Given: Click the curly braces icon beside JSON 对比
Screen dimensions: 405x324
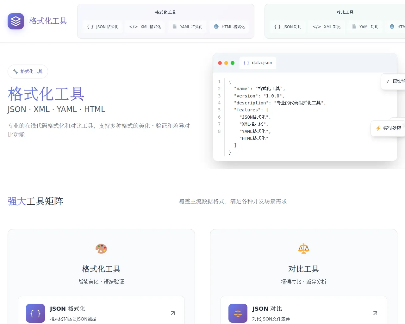Looking at the screenshot, I should click(277, 27).
